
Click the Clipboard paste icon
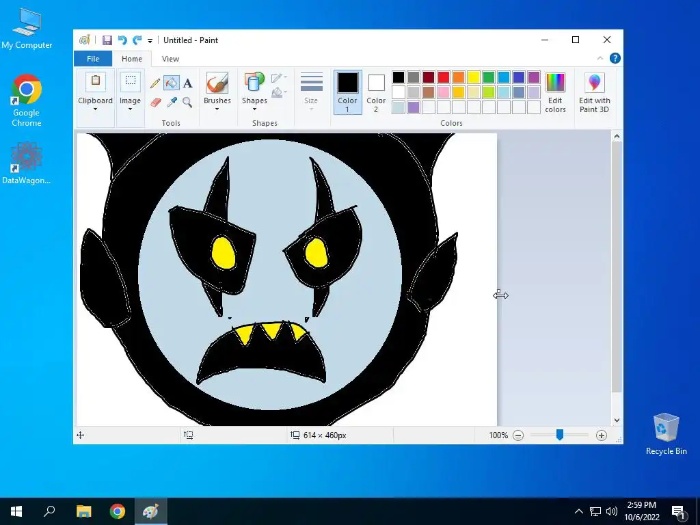[x=95, y=82]
